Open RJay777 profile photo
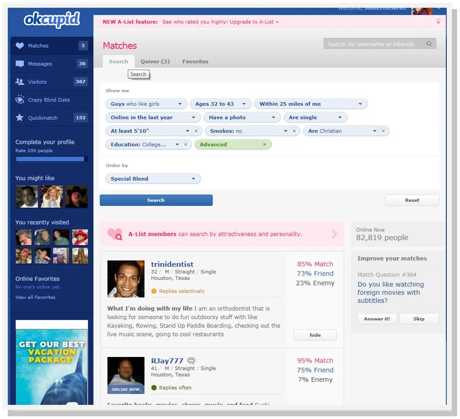The image size is (460, 419). [x=126, y=375]
